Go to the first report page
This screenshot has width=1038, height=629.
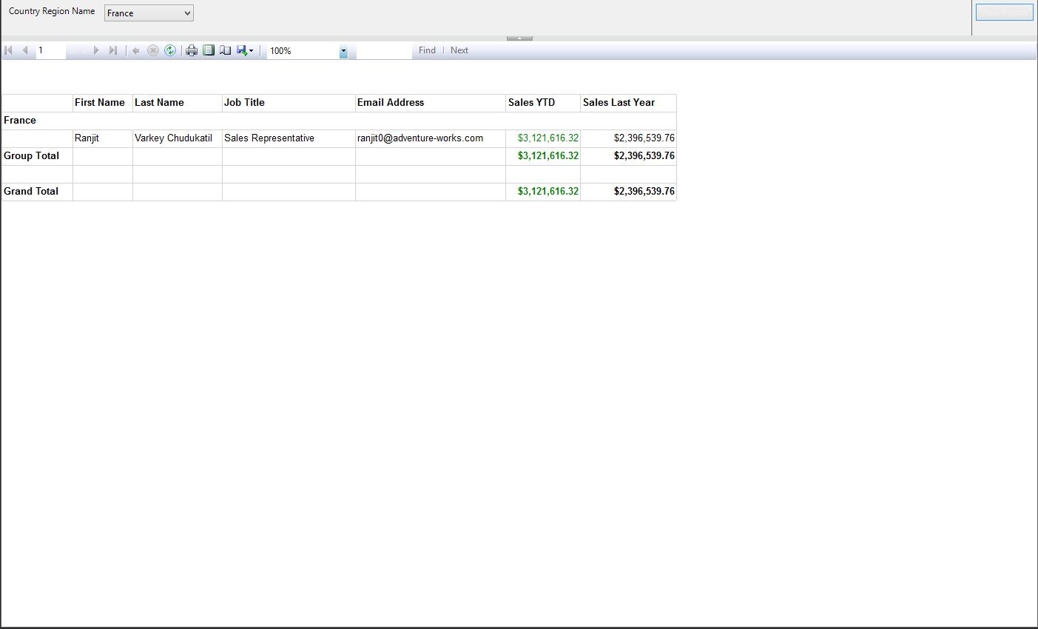9,50
